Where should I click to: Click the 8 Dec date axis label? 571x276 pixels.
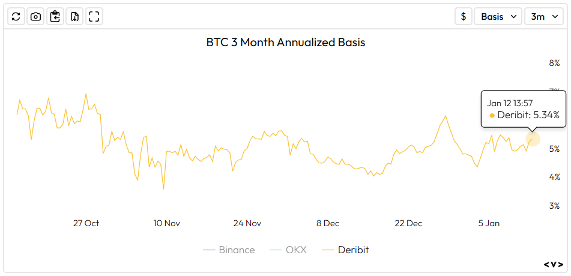pos(328,223)
